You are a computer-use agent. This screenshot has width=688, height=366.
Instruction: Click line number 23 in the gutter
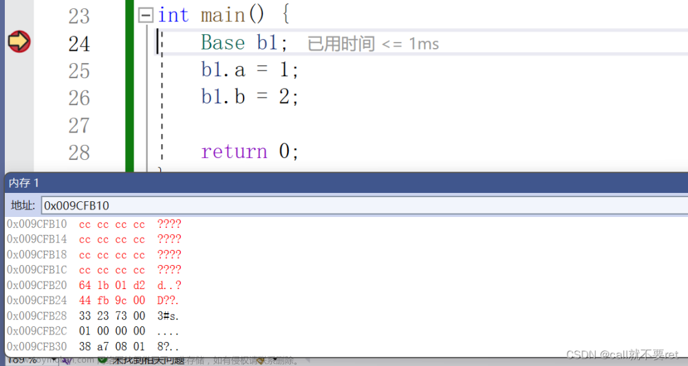tap(79, 16)
